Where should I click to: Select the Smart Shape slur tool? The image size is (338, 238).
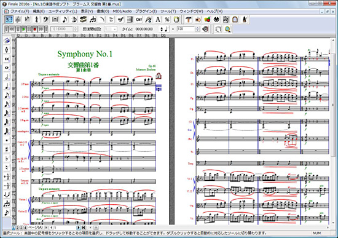point(102,20)
